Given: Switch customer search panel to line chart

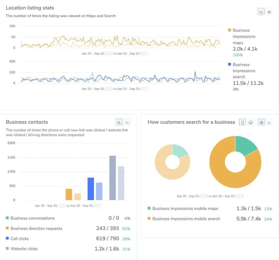Looking at the screenshot, I should tap(269, 122).
